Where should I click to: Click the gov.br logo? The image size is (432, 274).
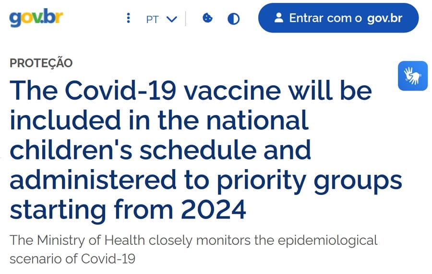point(36,18)
